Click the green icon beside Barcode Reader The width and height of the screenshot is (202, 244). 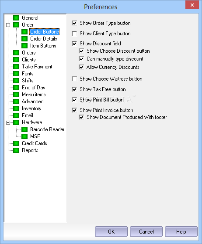coord(24,129)
